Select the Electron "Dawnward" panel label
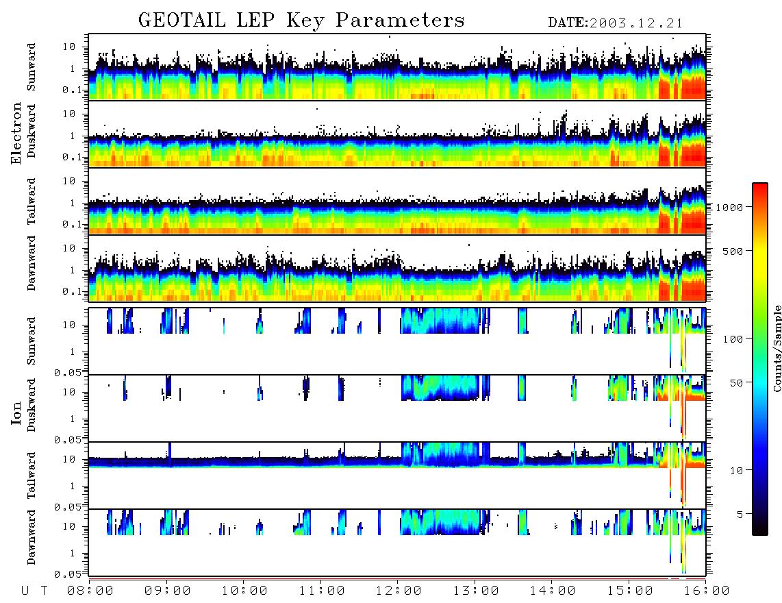 coord(31,264)
